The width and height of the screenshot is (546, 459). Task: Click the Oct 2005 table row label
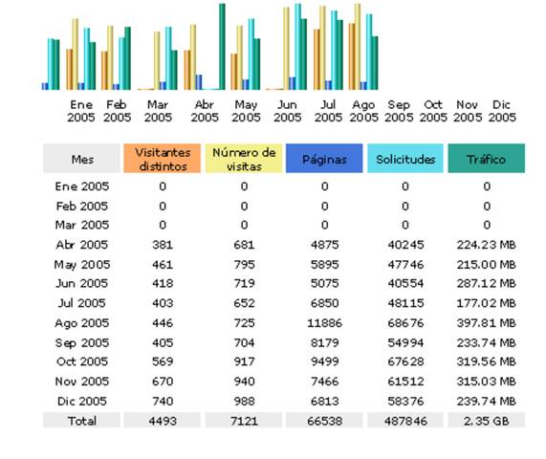click(x=82, y=361)
